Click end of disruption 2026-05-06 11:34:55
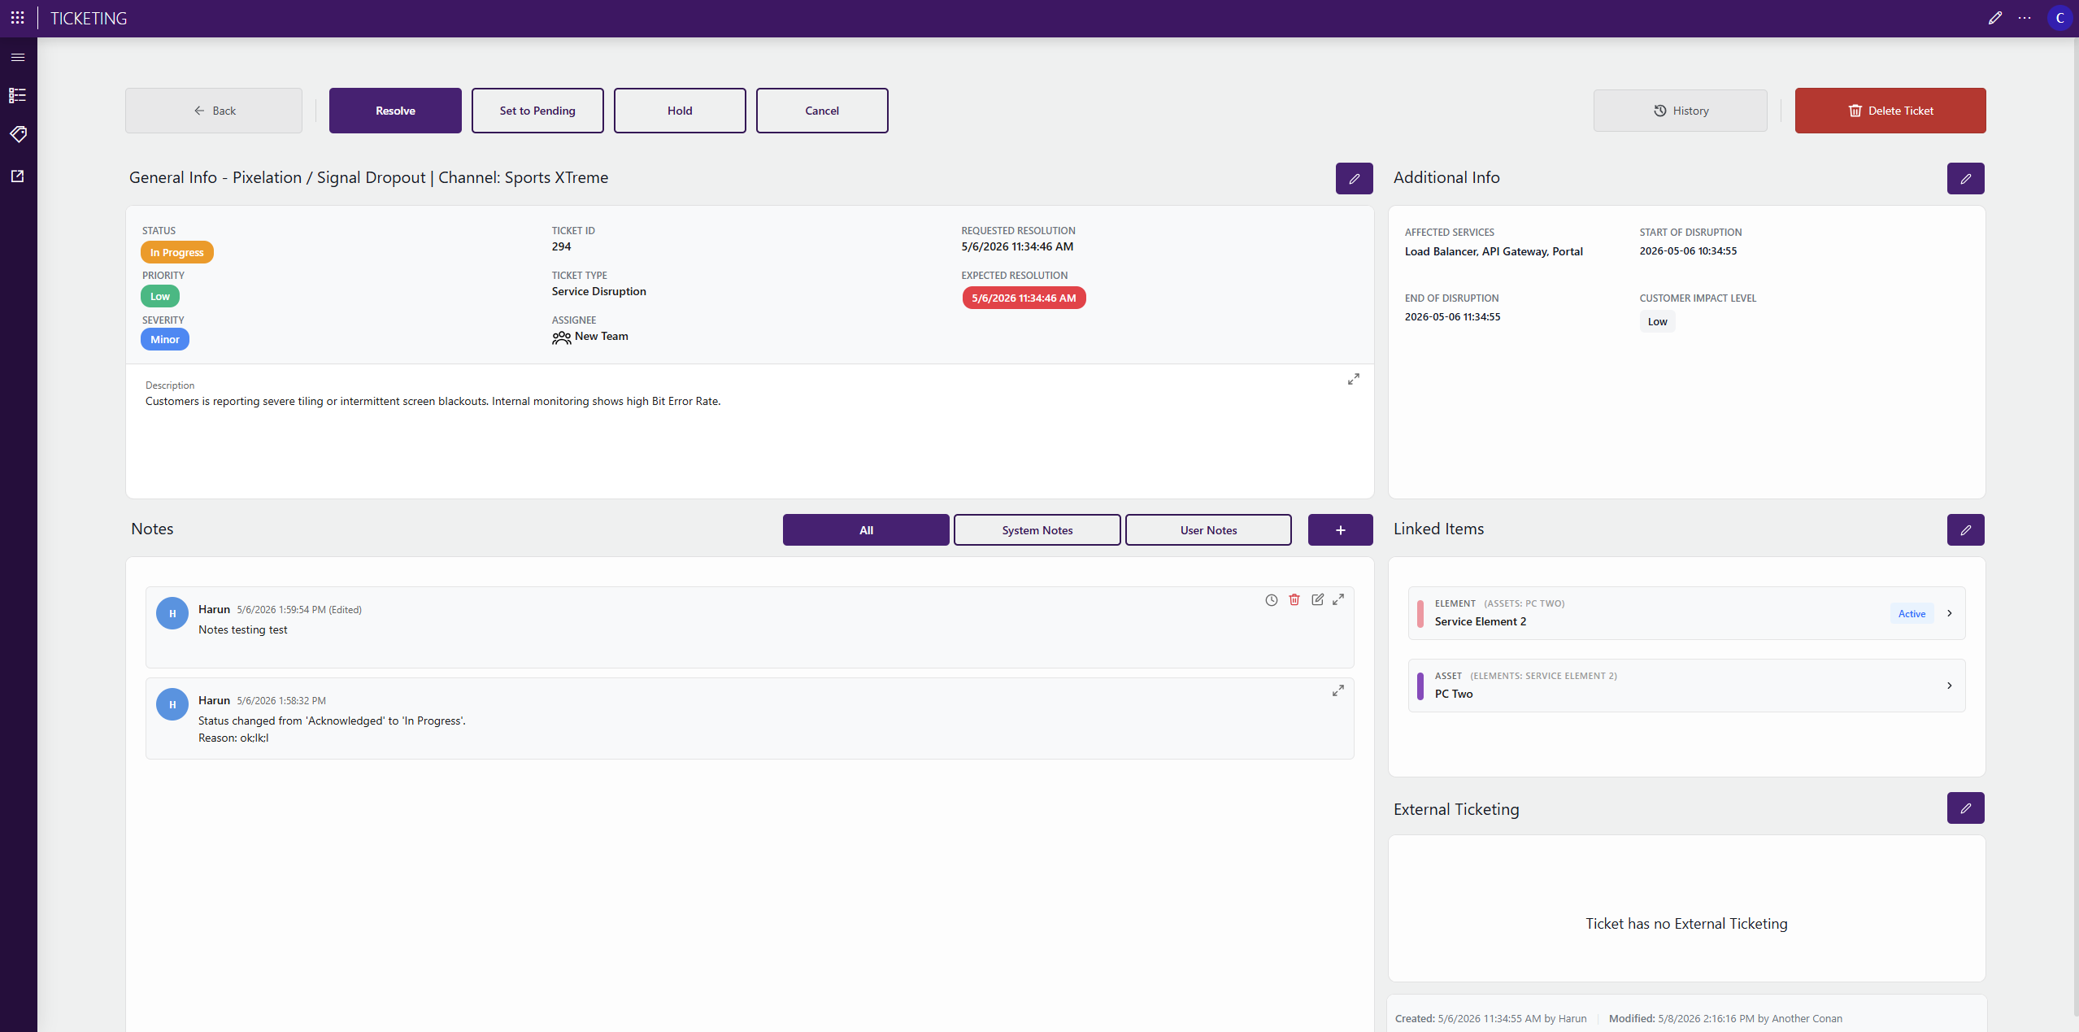Viewport: 2079px width, 1032px height. 1453,317
